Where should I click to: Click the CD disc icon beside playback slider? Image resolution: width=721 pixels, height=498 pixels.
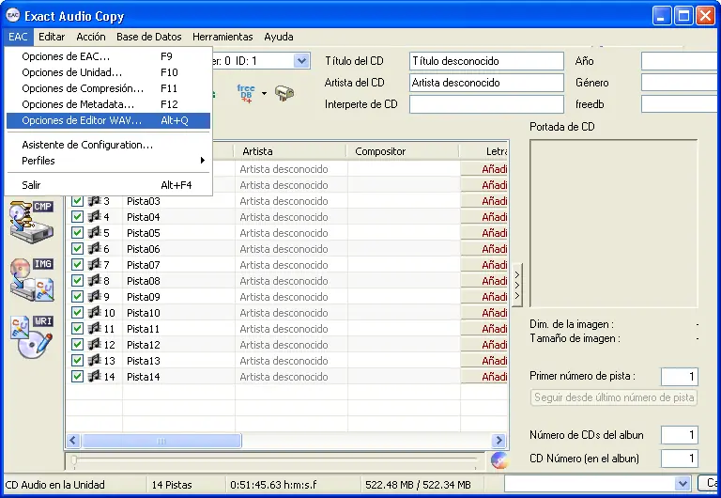pos(499,459)
